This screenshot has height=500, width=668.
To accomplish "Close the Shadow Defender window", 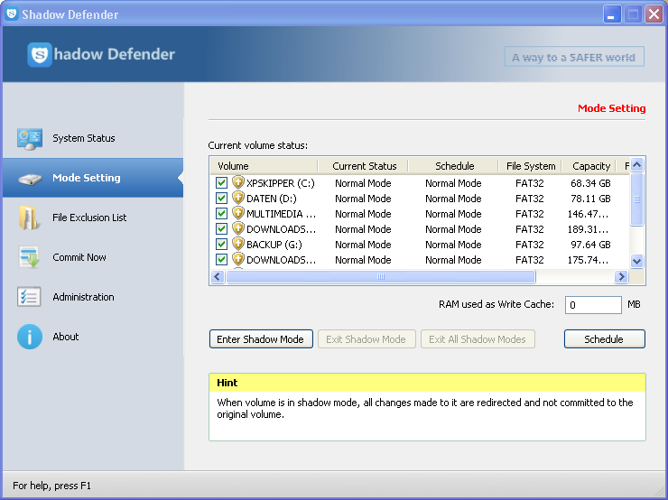I will [654, 14].
